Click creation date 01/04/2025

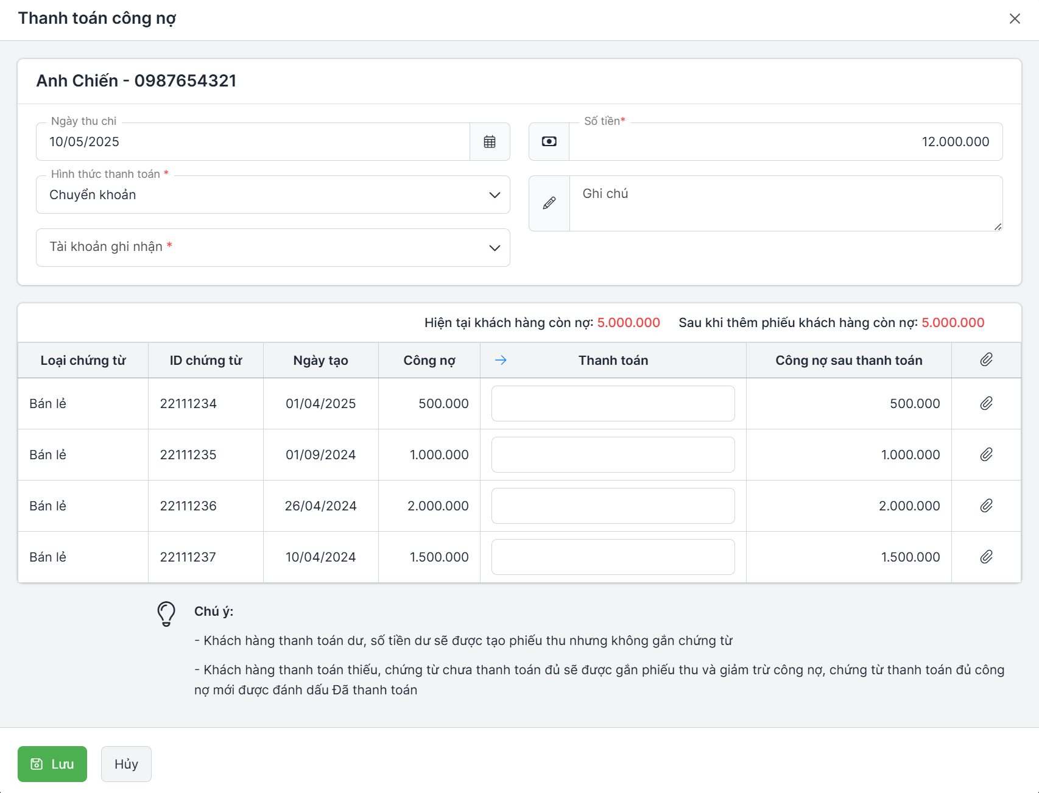click(321, 404)
